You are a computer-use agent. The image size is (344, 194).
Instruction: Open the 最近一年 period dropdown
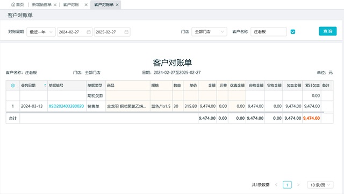pyautogui.click(x=41, y=32)
